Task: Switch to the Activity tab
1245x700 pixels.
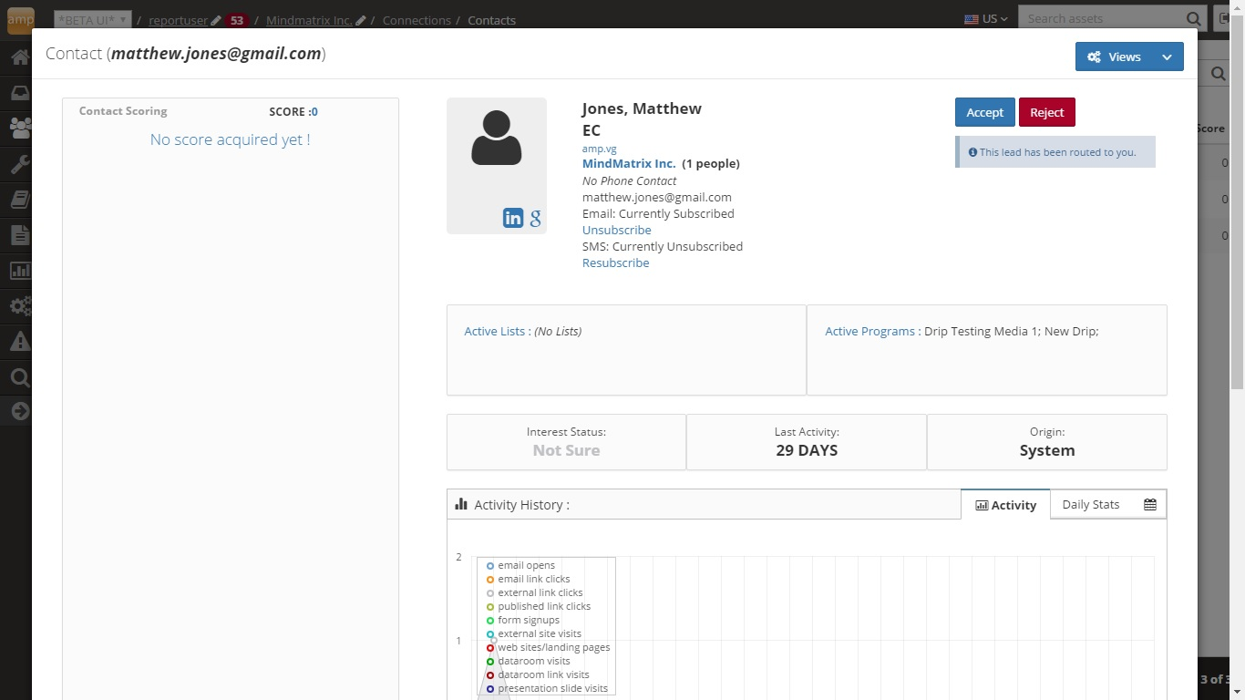Action: [x=1005, y=505]
